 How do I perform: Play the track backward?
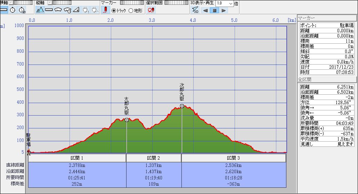pyautogui.click(x=205, y=10)
